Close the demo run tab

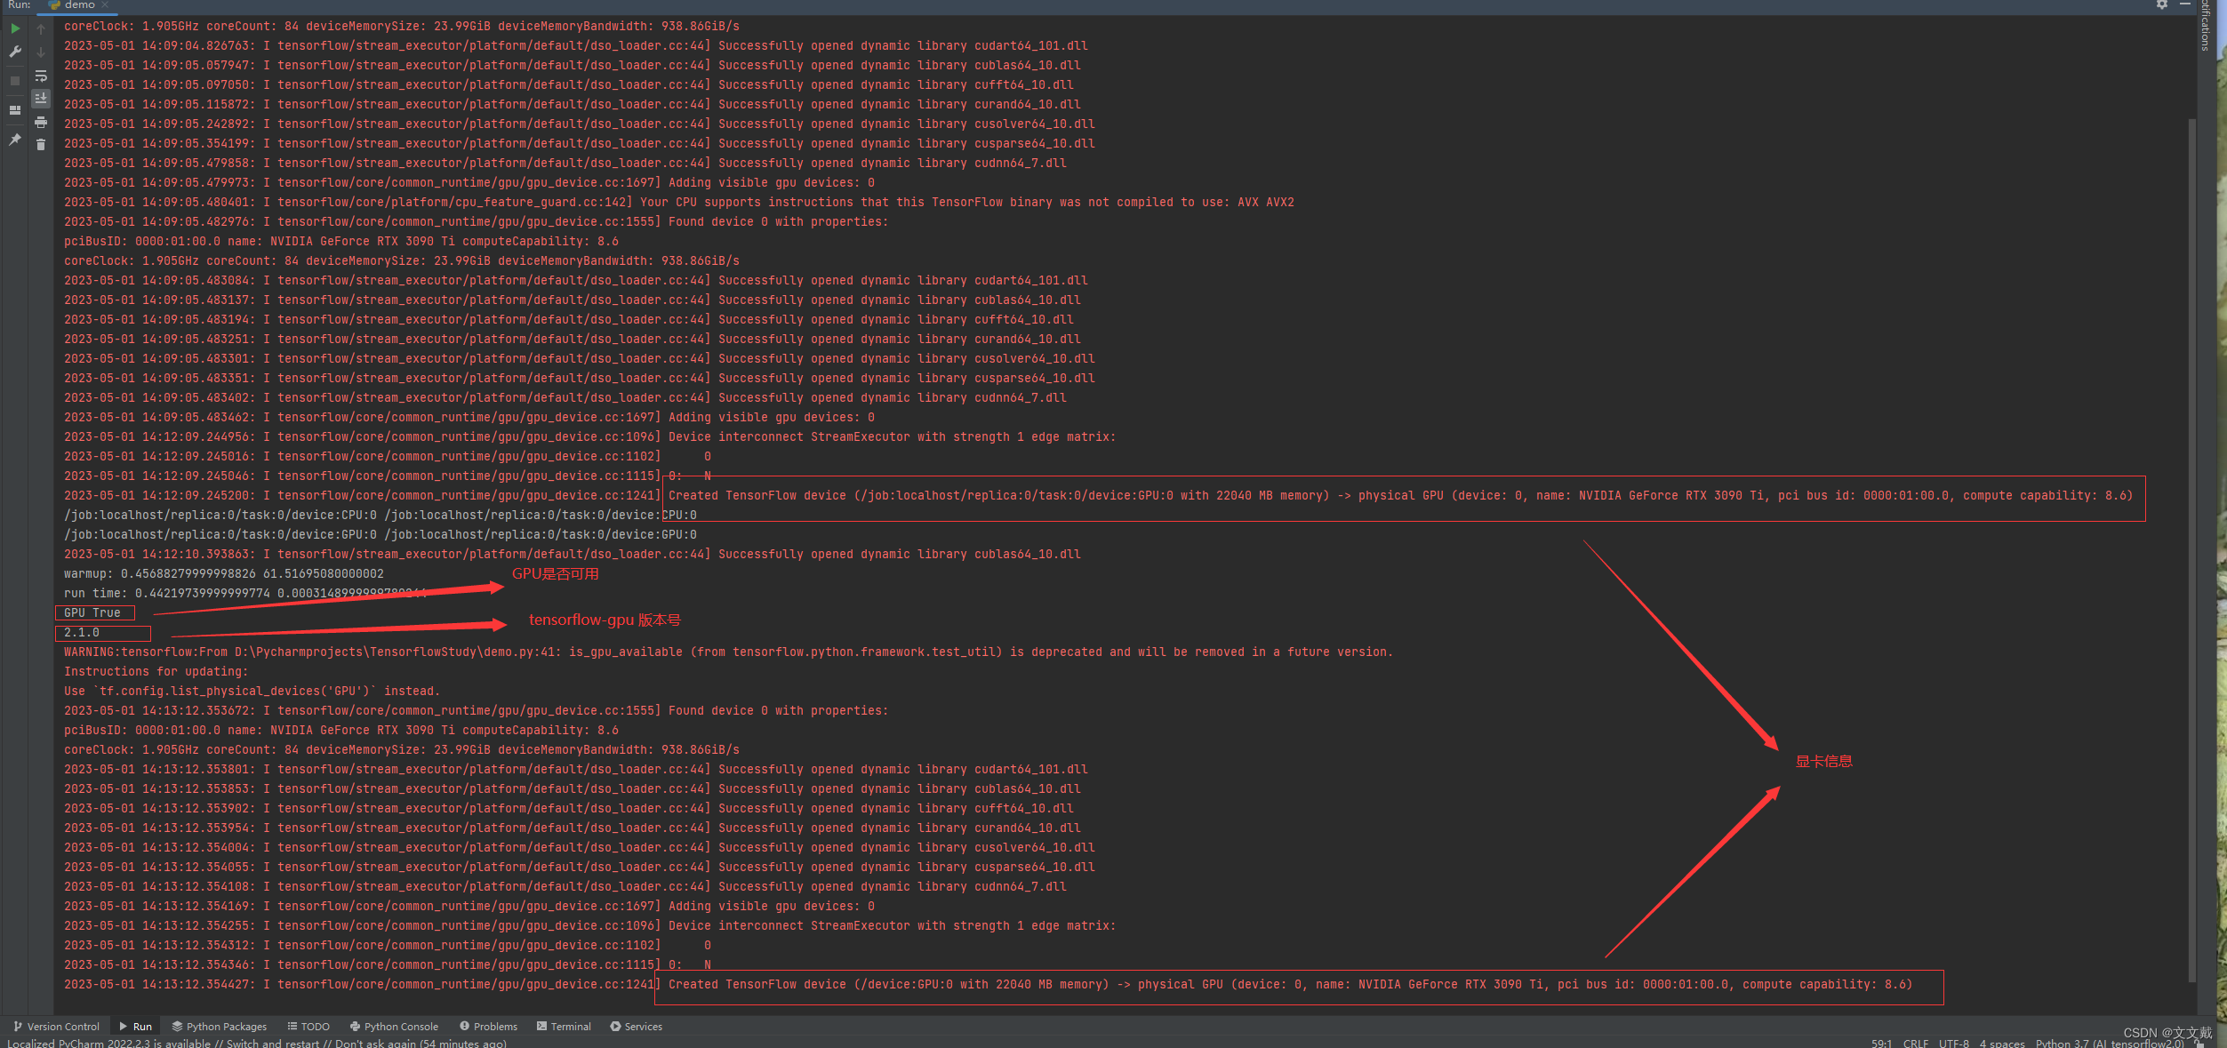(x=105, y=4)
